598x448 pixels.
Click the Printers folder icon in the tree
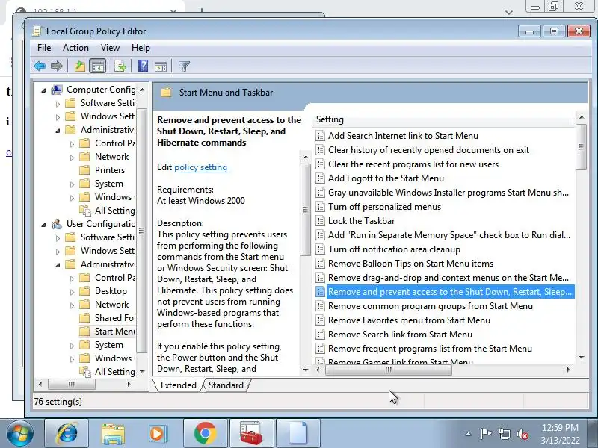pyautogui.click(x=84, y=170)
